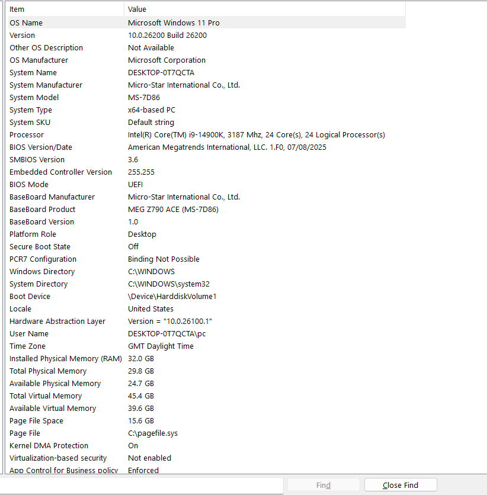Click the United States value
This screenshot has height=495, width=487.
pyautogui.click(x=150, y=308)
